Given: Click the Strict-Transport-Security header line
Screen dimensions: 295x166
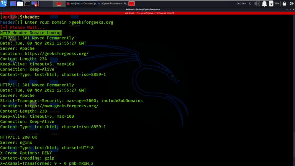Looking at the screenshot, I should [71, 101].
